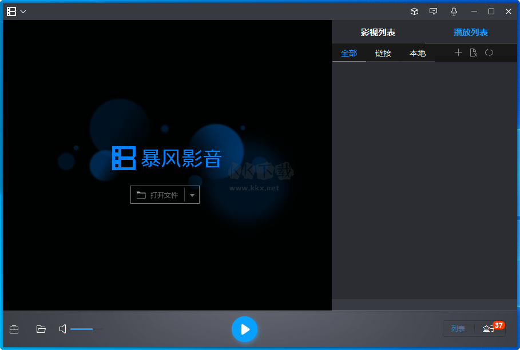
Task: Click the bell notification icon in the title bar
Action: tap(453, 11)
